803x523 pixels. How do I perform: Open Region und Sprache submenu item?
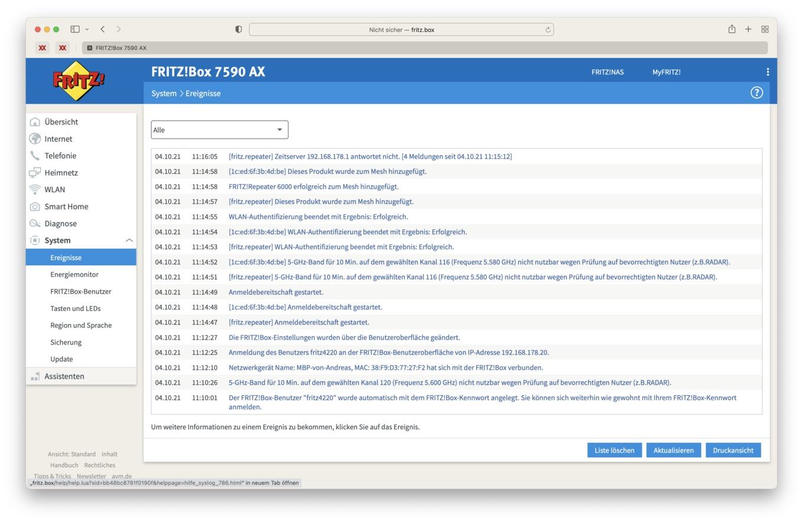81,325
